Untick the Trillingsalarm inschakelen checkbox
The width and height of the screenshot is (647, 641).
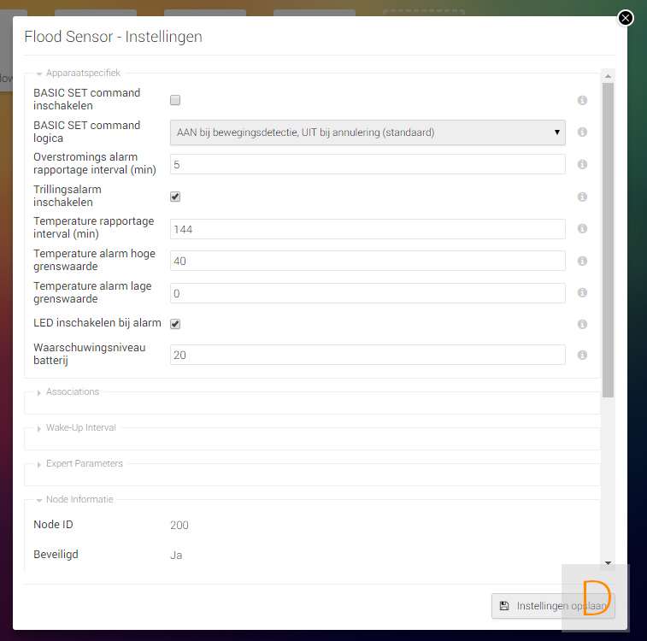coord(175,197)
